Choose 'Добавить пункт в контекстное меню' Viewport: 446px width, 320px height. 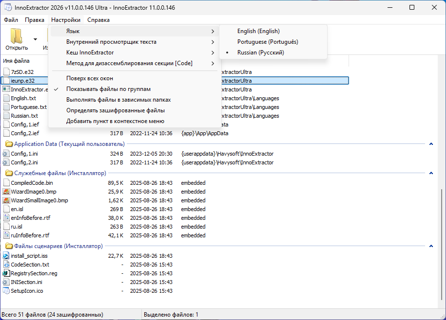135,121
